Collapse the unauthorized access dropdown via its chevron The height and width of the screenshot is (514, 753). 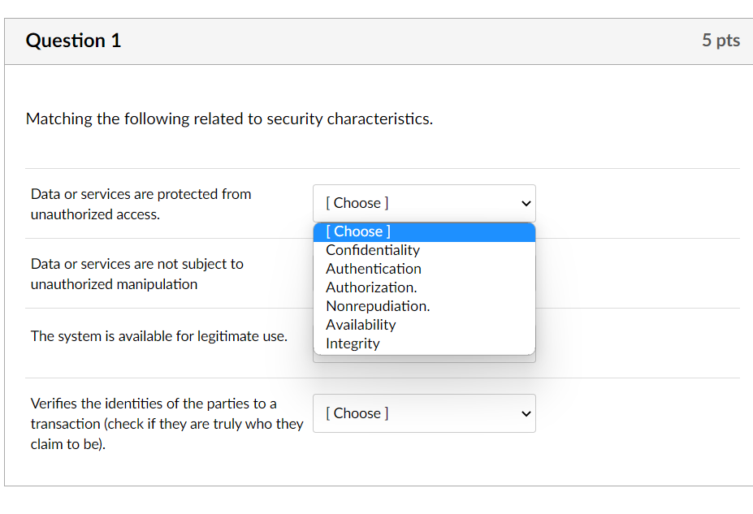(x=526, y=203)
